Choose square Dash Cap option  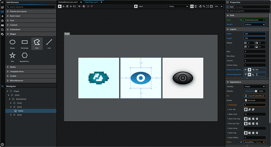(x=250, y=133)
